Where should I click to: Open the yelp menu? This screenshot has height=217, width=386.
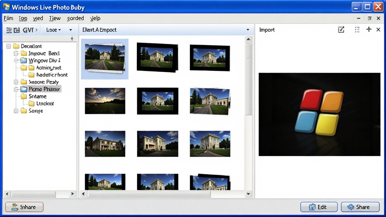95,18
